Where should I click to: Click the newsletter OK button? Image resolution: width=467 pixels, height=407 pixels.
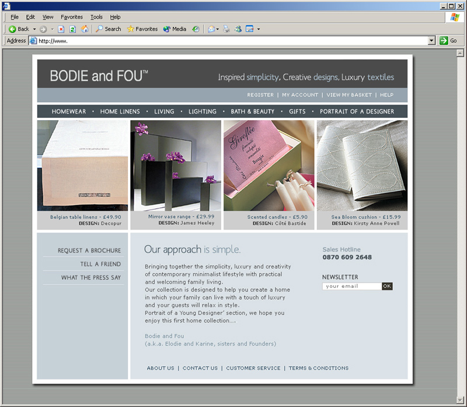(387, 286)
